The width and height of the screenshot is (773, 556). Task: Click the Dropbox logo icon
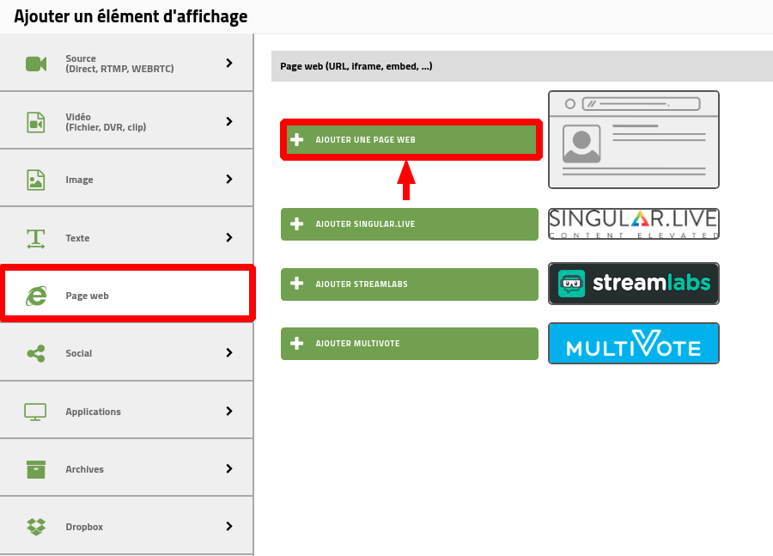(36, 527)
